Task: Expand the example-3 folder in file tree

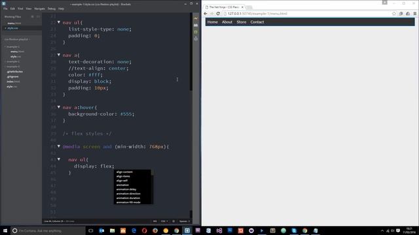Action: (12, 67)
